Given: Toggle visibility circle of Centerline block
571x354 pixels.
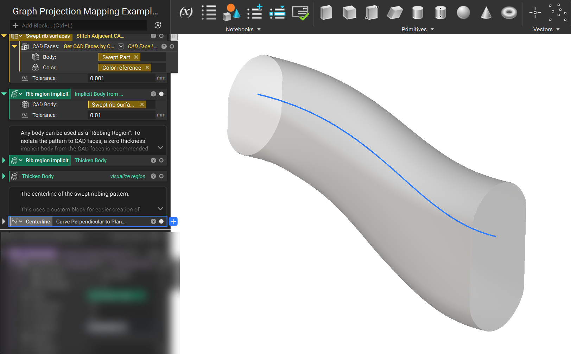Looking at the screenshot, I should coord(161,222).
